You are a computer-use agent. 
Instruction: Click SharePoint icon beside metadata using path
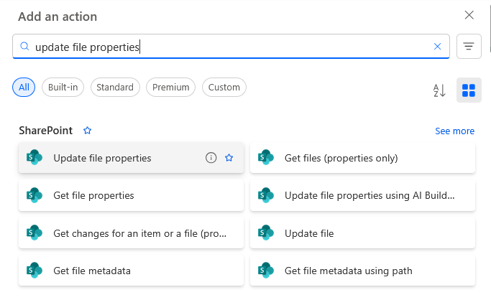click(266, 270)
